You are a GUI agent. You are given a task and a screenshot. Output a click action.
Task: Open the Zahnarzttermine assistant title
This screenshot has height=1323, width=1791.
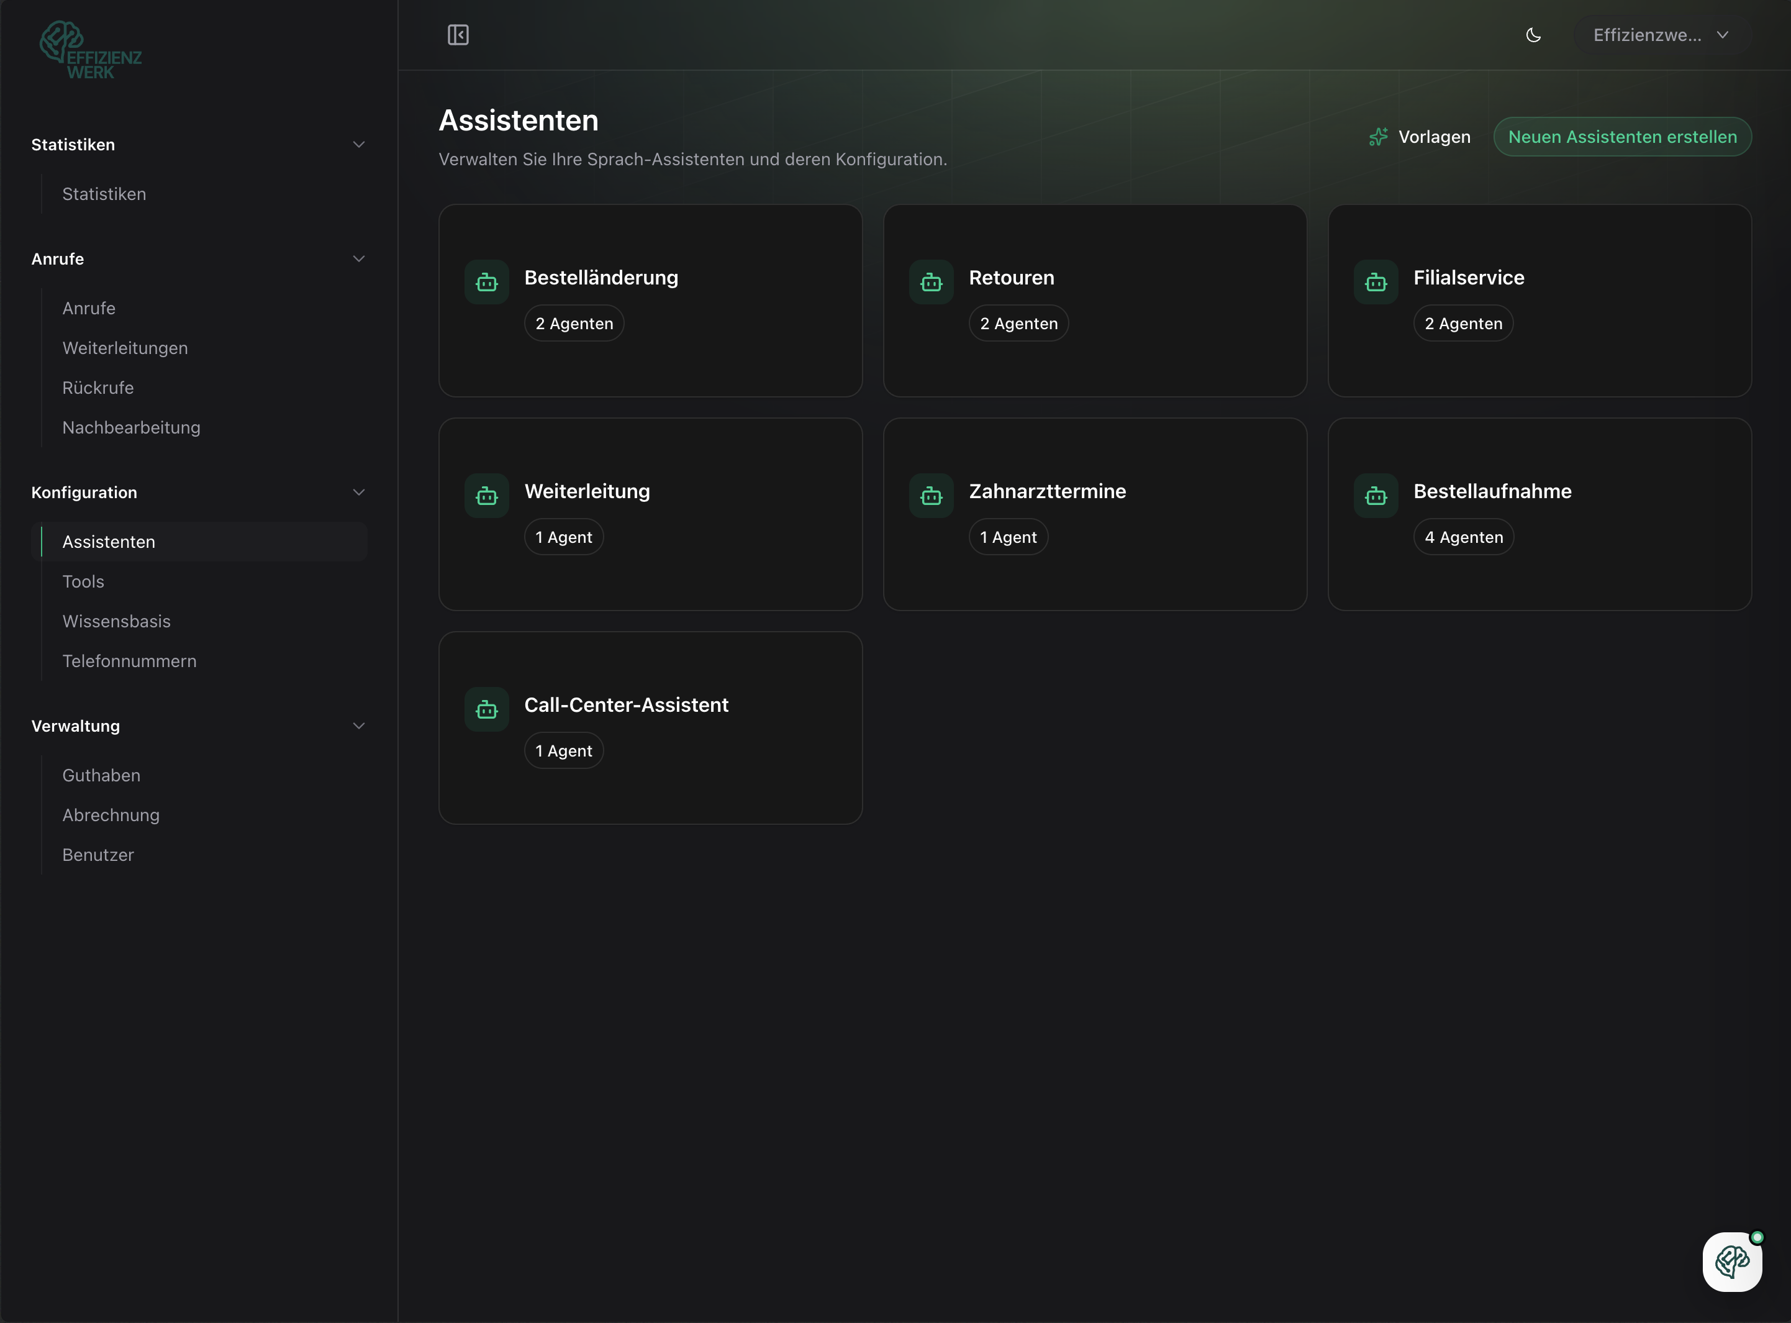pos(1047,491)
